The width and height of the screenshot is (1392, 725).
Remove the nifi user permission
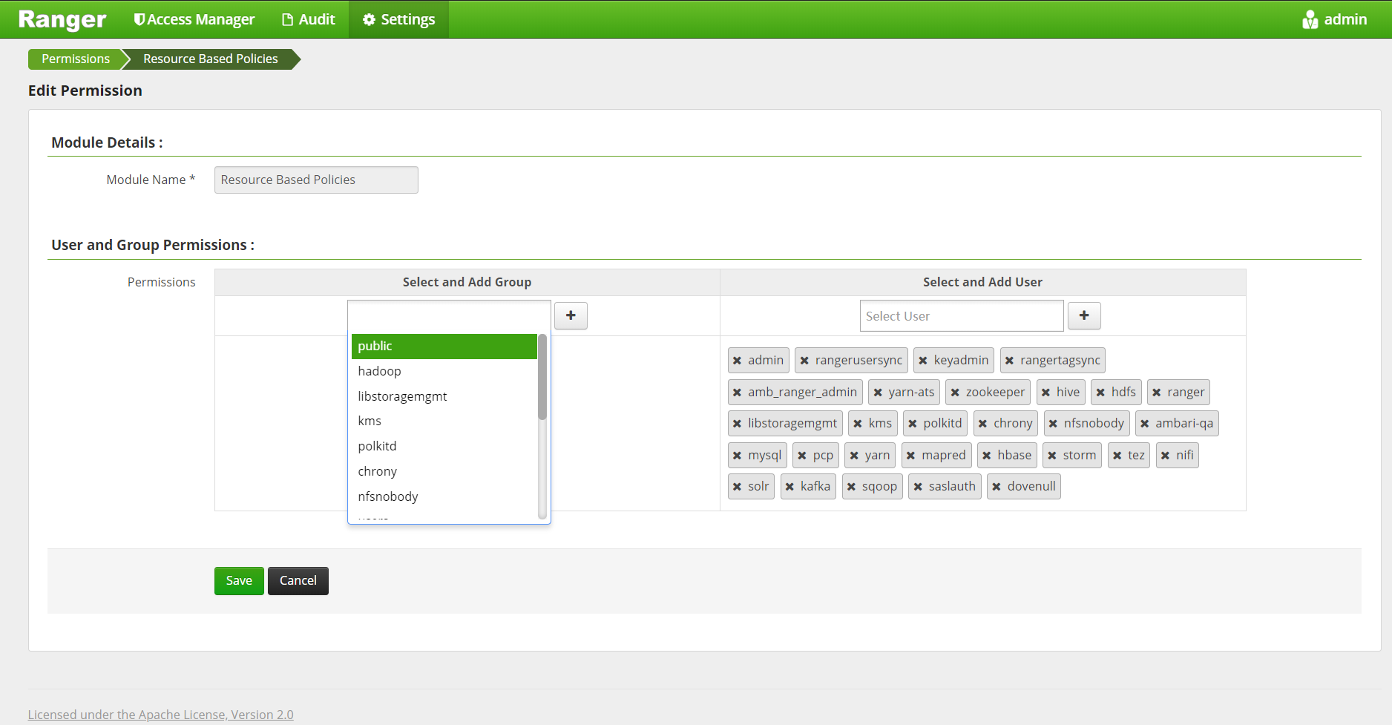(1167, 455)
